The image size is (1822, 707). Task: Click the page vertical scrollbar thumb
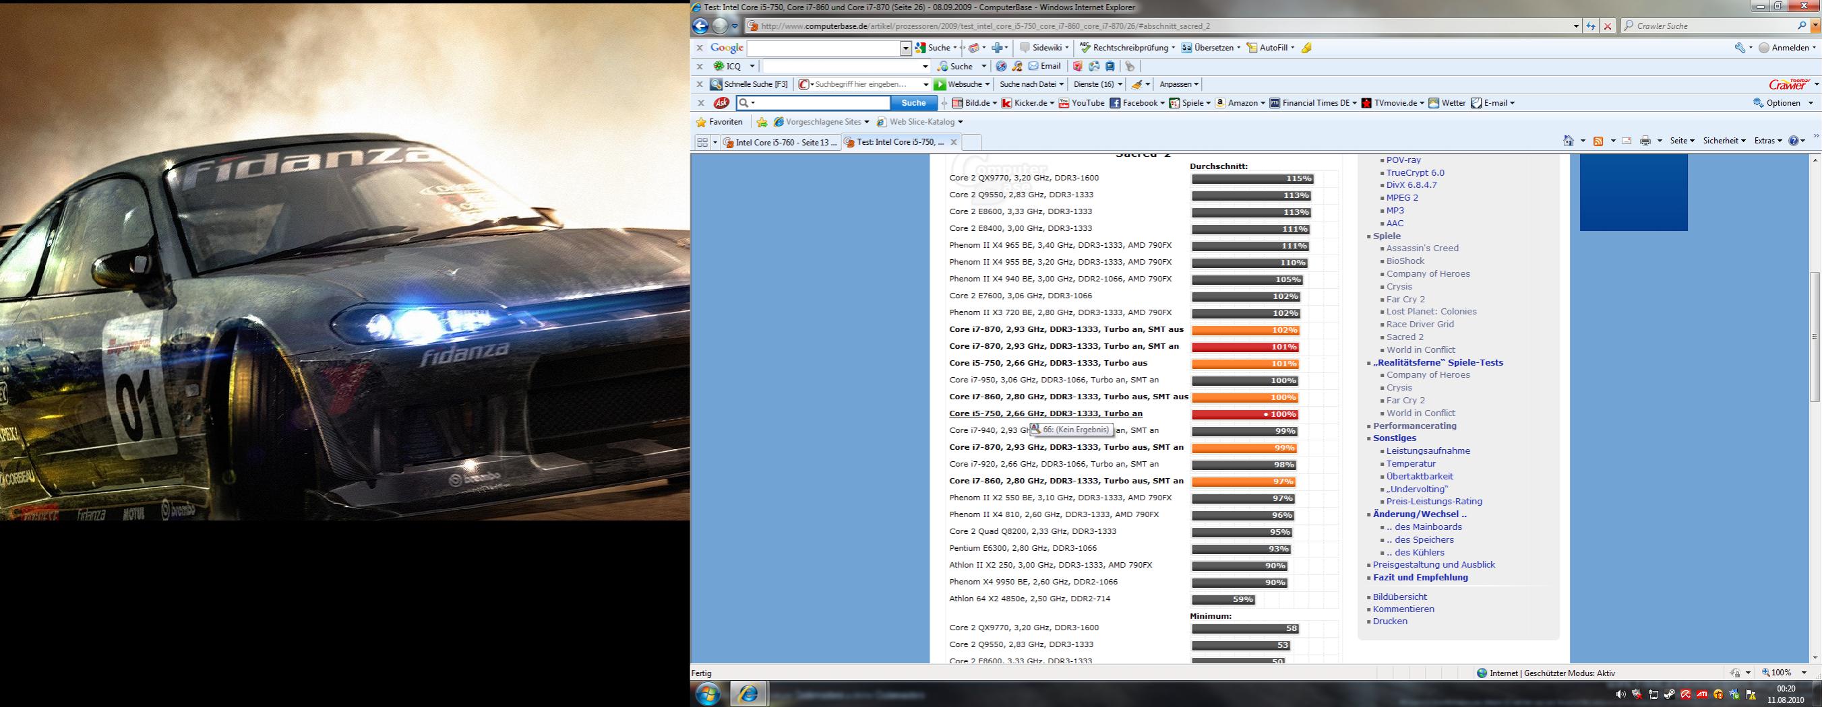(x=1815, y=337)
